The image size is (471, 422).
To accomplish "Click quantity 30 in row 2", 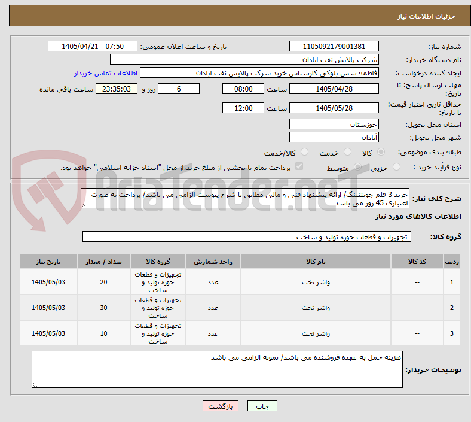I will pyautogui.click(x=103, y=308).
